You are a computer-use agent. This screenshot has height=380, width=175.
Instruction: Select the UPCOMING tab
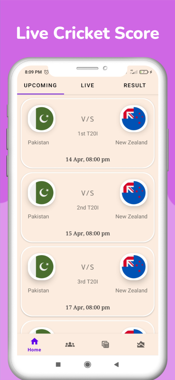coord(41,85)
